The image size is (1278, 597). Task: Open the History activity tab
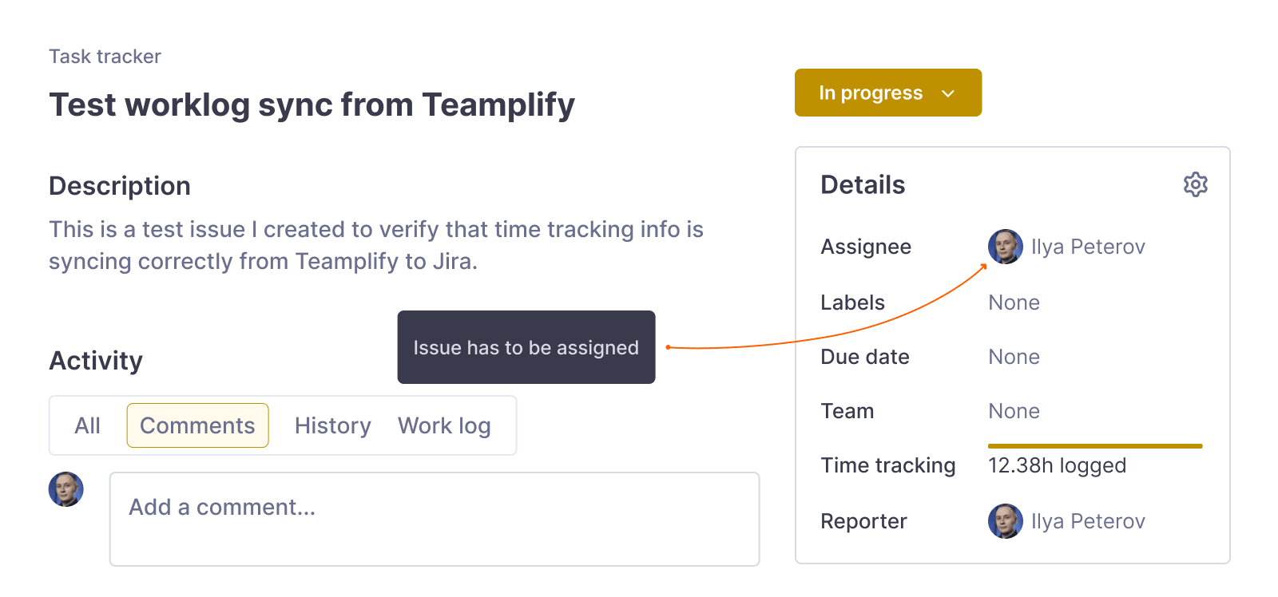click(332, 425)
